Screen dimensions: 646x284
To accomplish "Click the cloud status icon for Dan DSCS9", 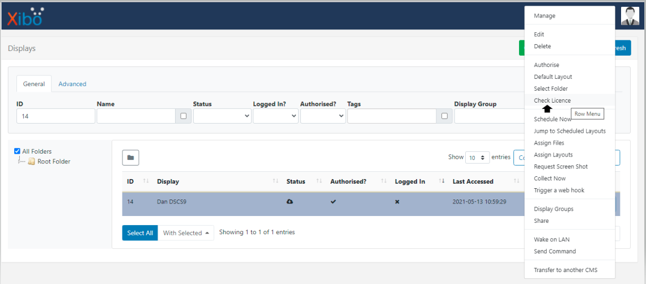I will tap(290, 202).
